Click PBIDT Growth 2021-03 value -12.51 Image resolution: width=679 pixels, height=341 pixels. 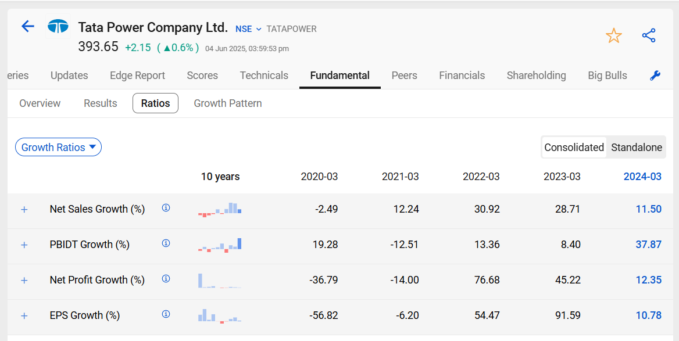[x=405, y=245]
